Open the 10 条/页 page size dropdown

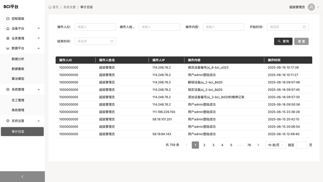point(276,145)
